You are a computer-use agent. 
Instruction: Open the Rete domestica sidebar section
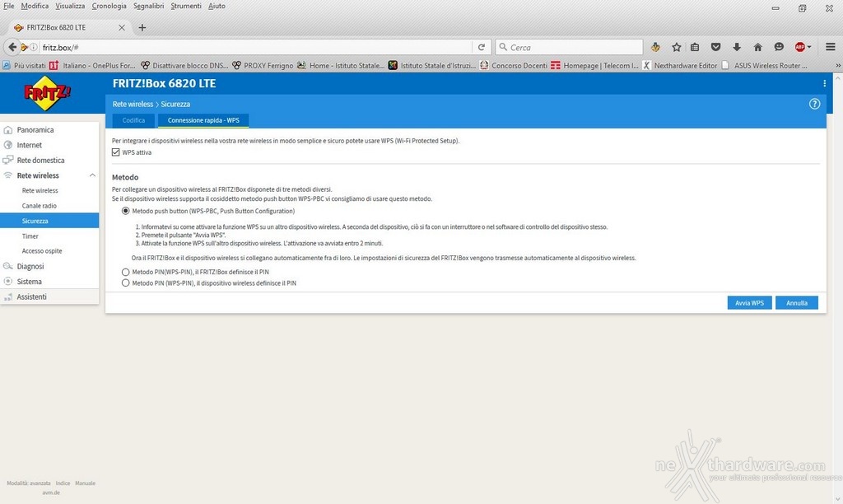(40, 161)
